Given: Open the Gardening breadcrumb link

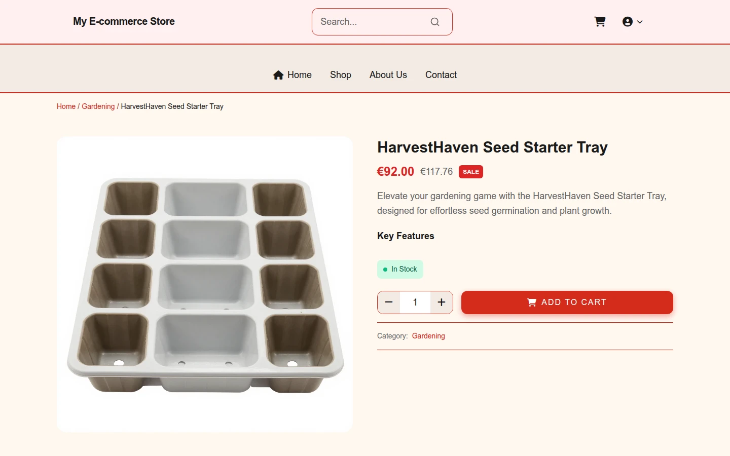Looking at the screenshot, I should click(x=98, y=106).
